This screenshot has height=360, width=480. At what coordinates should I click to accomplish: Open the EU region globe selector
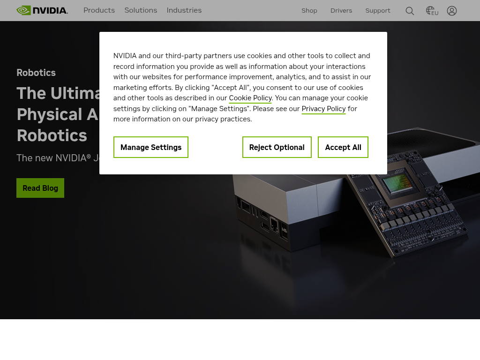tap(432, 11)
